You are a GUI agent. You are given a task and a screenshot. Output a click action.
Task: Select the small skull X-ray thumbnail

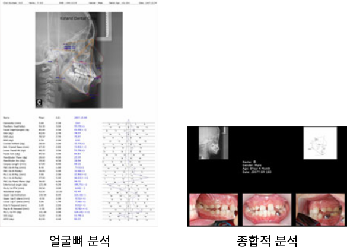click(x=214, y=143)
